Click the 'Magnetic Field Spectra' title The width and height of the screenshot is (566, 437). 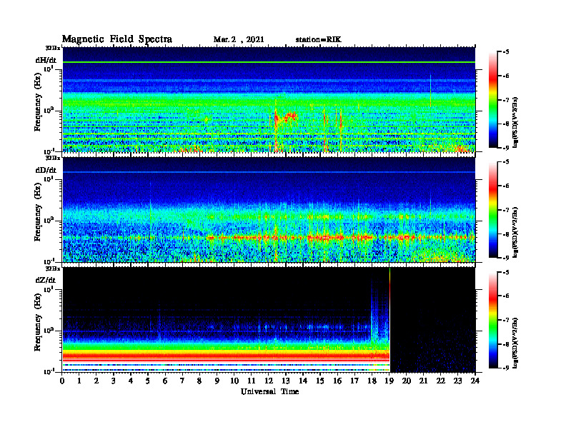tap(117, 39)
